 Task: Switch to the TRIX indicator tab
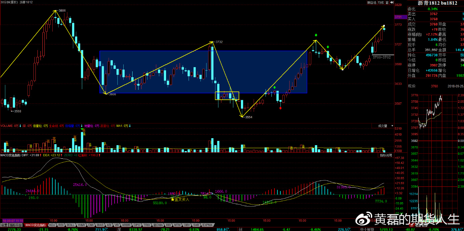[147, 225]
